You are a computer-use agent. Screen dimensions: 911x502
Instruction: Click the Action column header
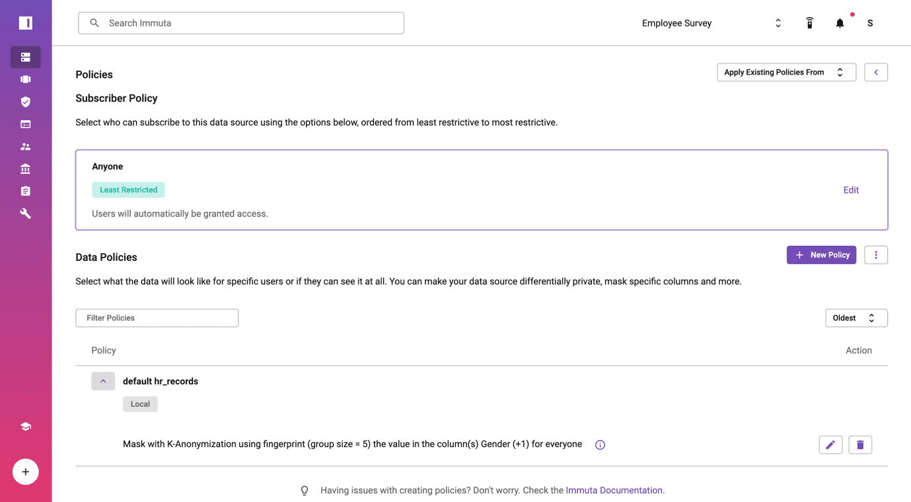859,351
